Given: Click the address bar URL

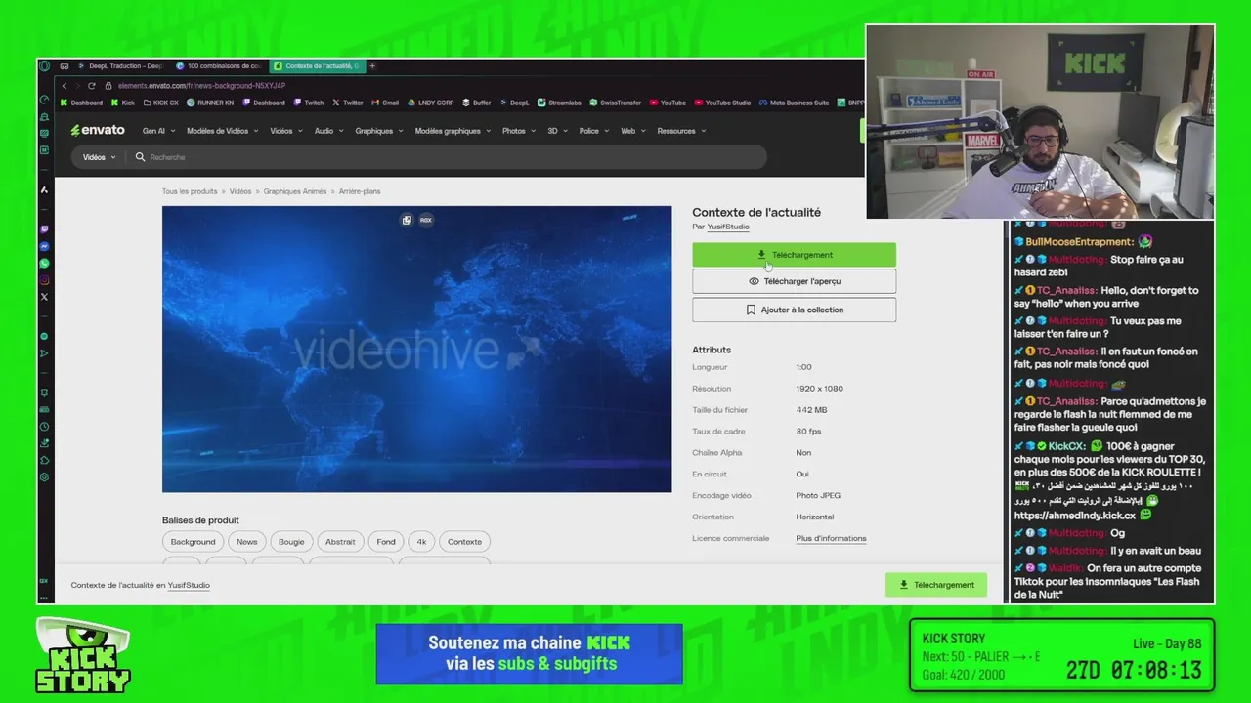Looking at the screenshot, I should [201, 86].
